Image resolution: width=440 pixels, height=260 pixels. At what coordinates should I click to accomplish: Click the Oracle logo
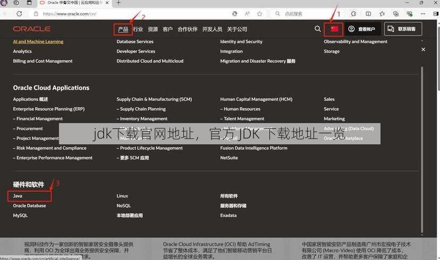click(32, 29)
